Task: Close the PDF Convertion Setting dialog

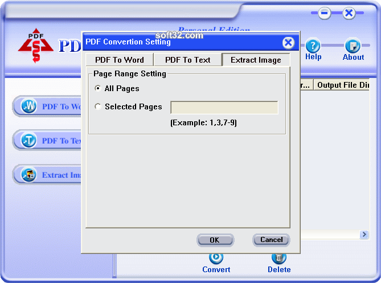Action: [x=288, y=43]
